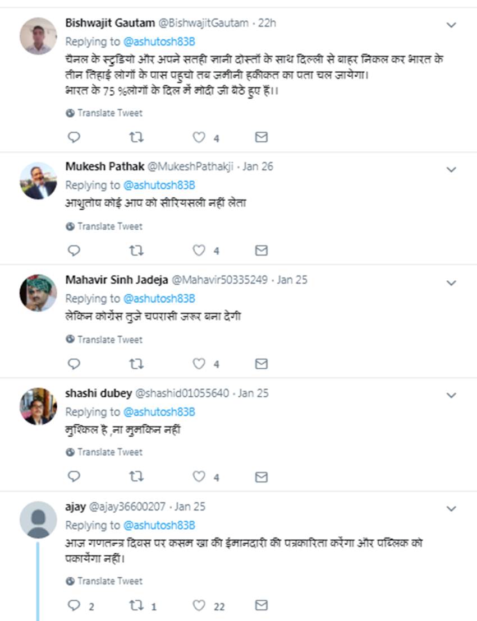477x621 pixels.
Task: Expand options menu on Mahavir Sinh Jadeja's tweet
Action: pos(451,283)
